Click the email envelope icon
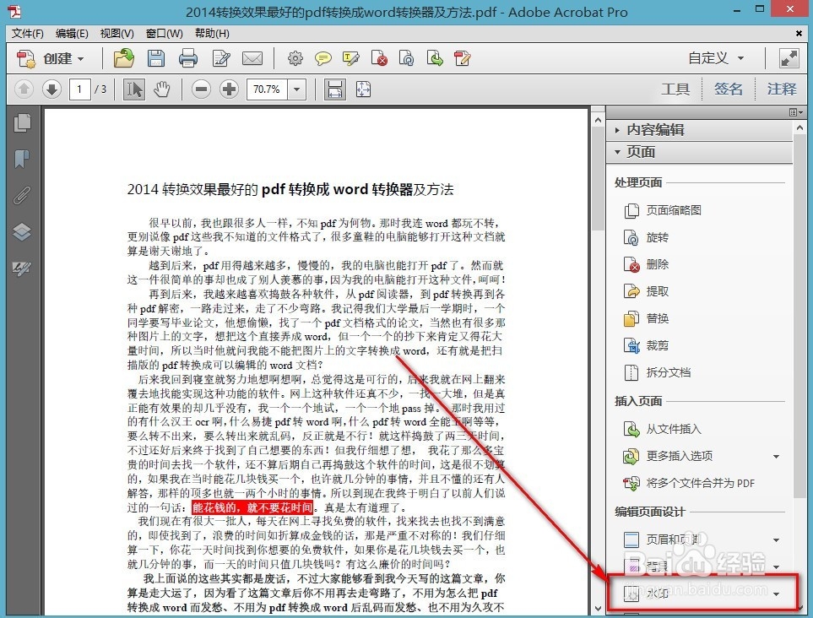 [x=252, y=58]
